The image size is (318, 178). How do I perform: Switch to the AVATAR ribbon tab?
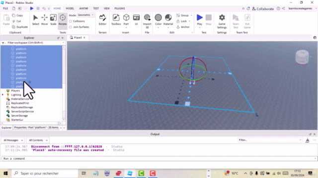point(83,8)
